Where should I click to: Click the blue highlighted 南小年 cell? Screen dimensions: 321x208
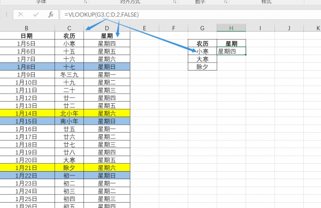pyautogui.click(x=69, y=121)
